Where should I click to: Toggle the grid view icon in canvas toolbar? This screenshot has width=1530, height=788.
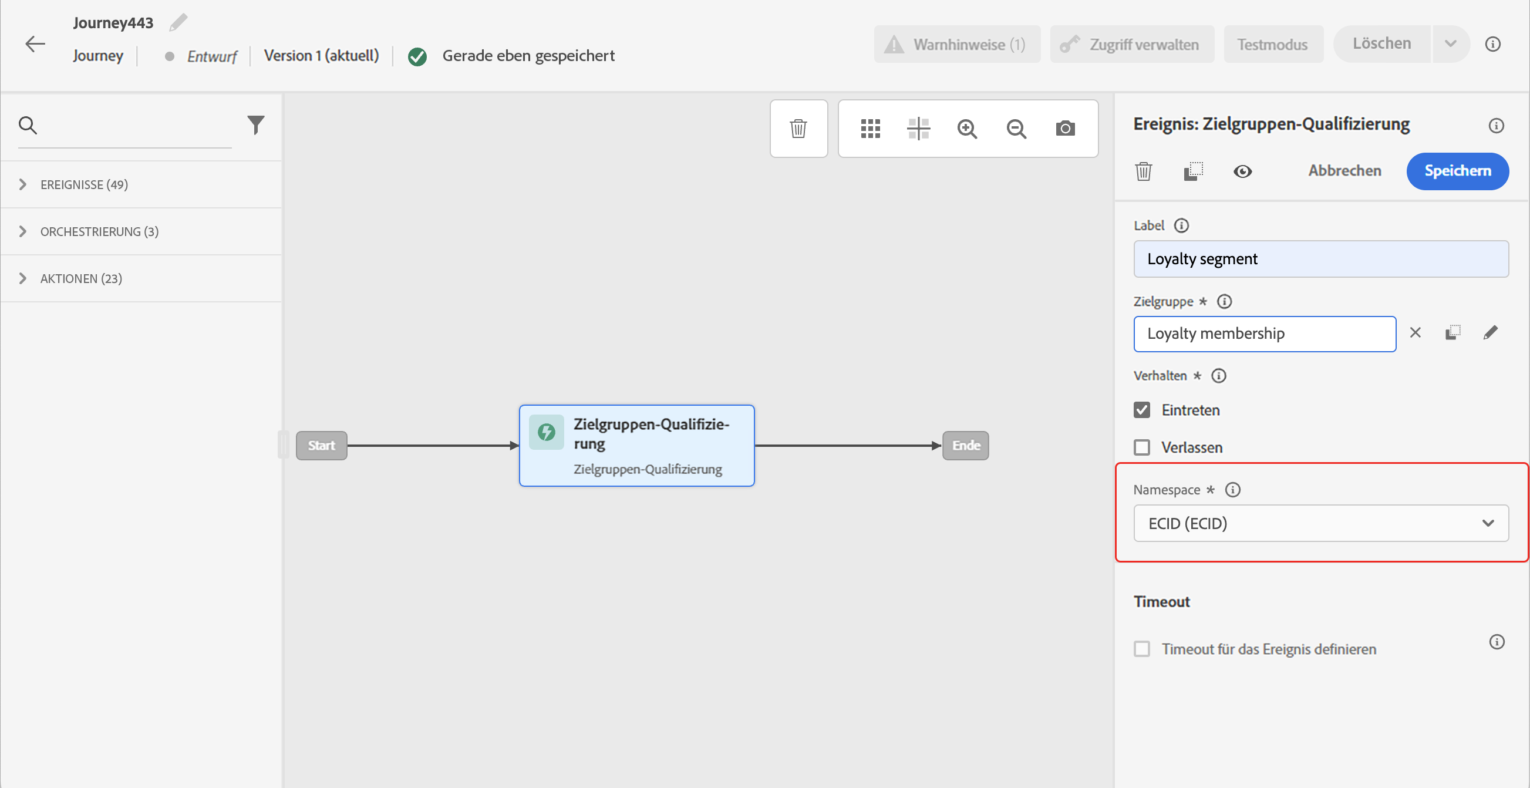click(x=870, y=128)
